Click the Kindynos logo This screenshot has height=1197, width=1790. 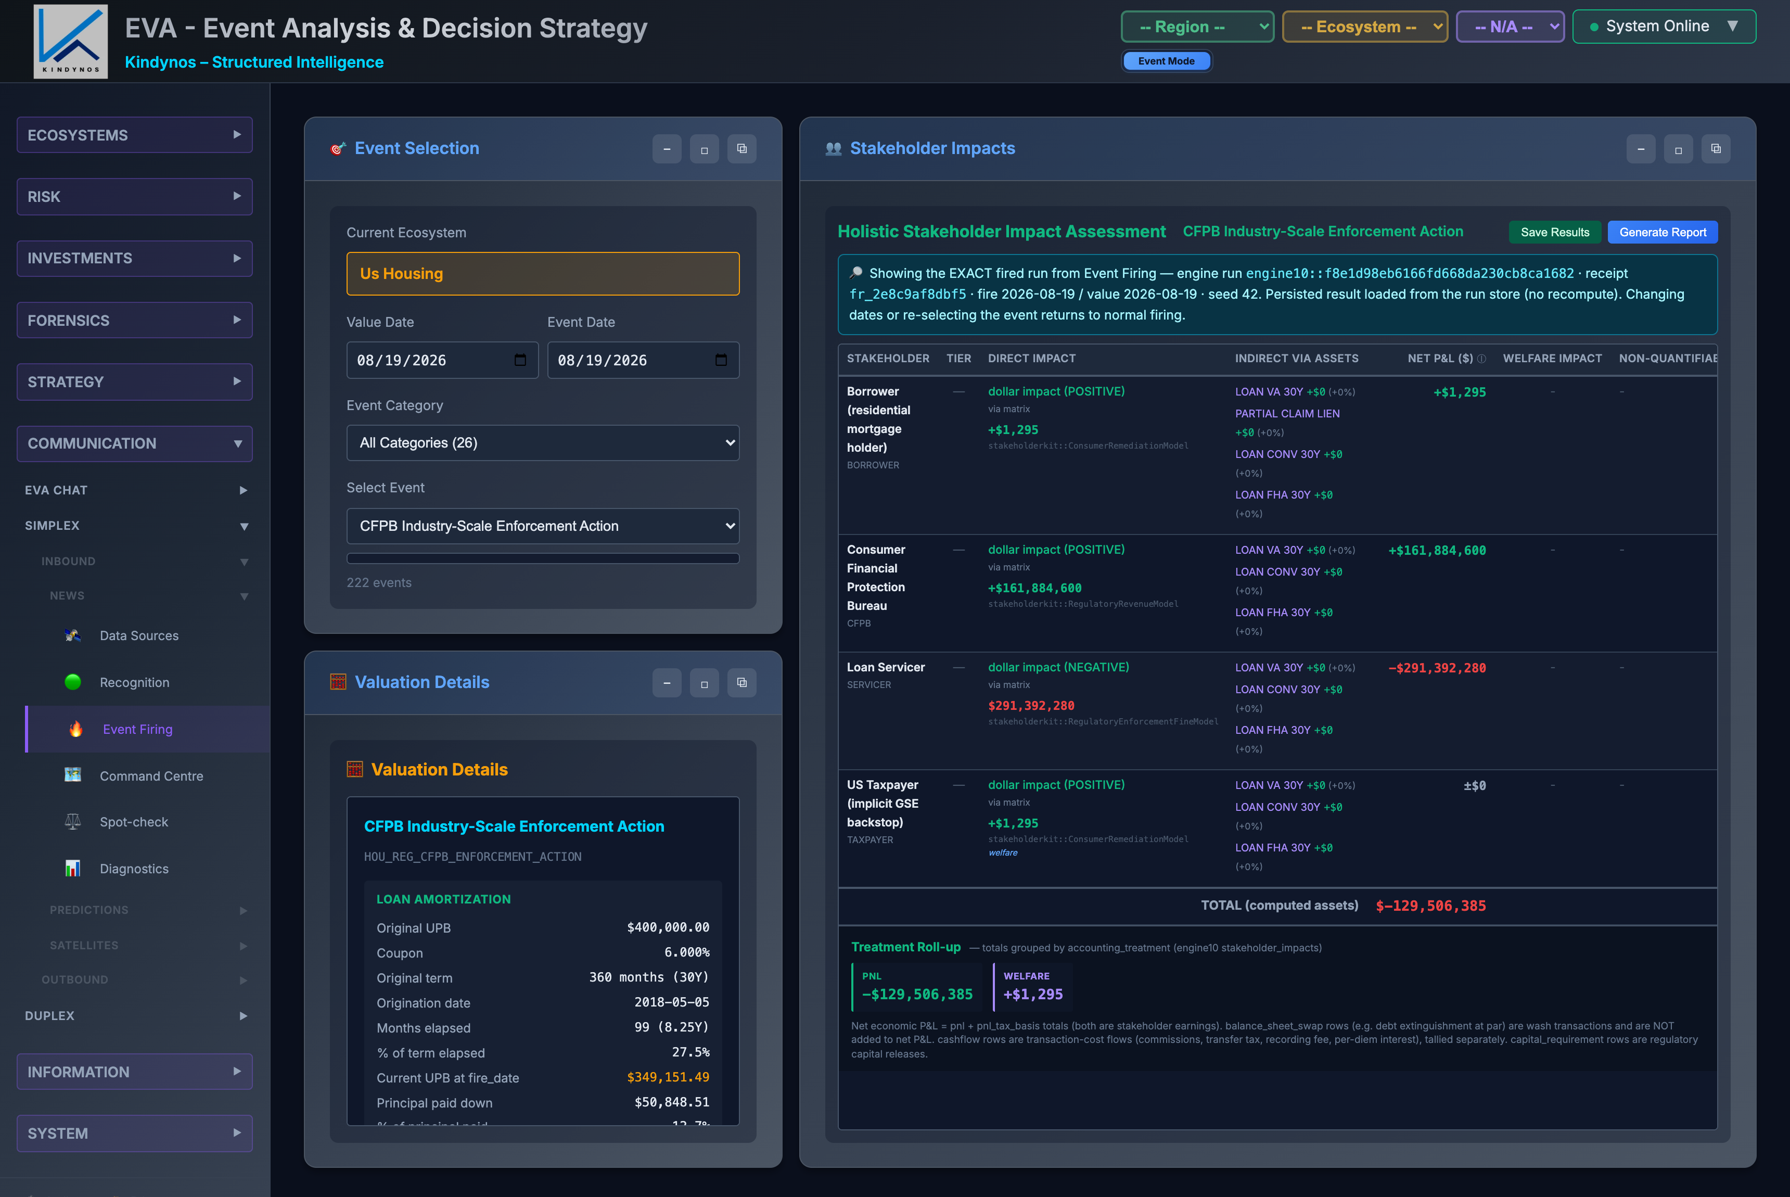point(70,41)
